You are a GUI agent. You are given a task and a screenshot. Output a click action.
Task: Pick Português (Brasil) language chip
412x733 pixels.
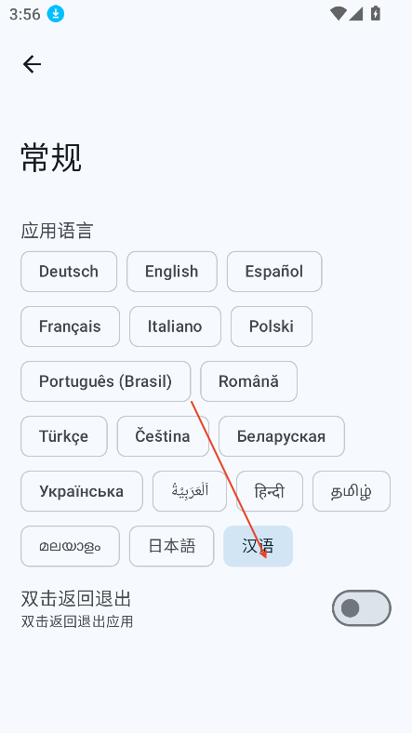106,381
